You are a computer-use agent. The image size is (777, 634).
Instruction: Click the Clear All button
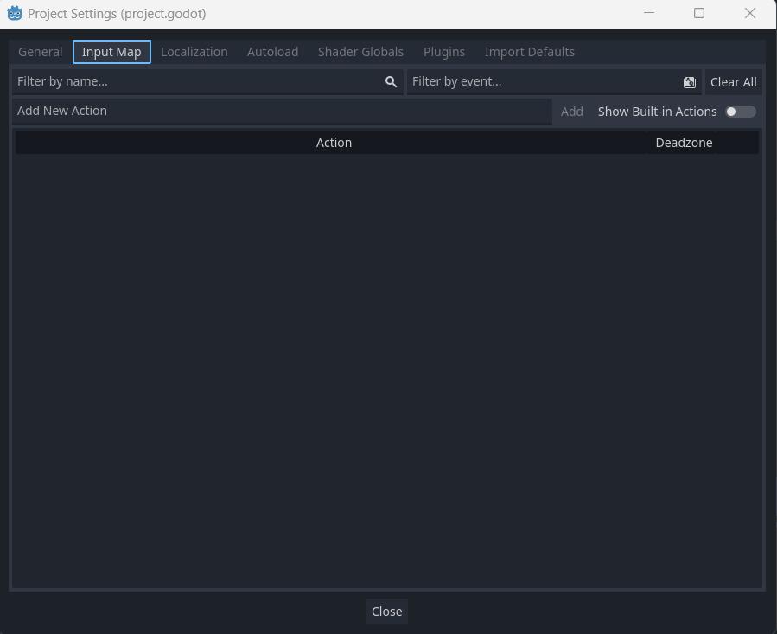(734, 82)
